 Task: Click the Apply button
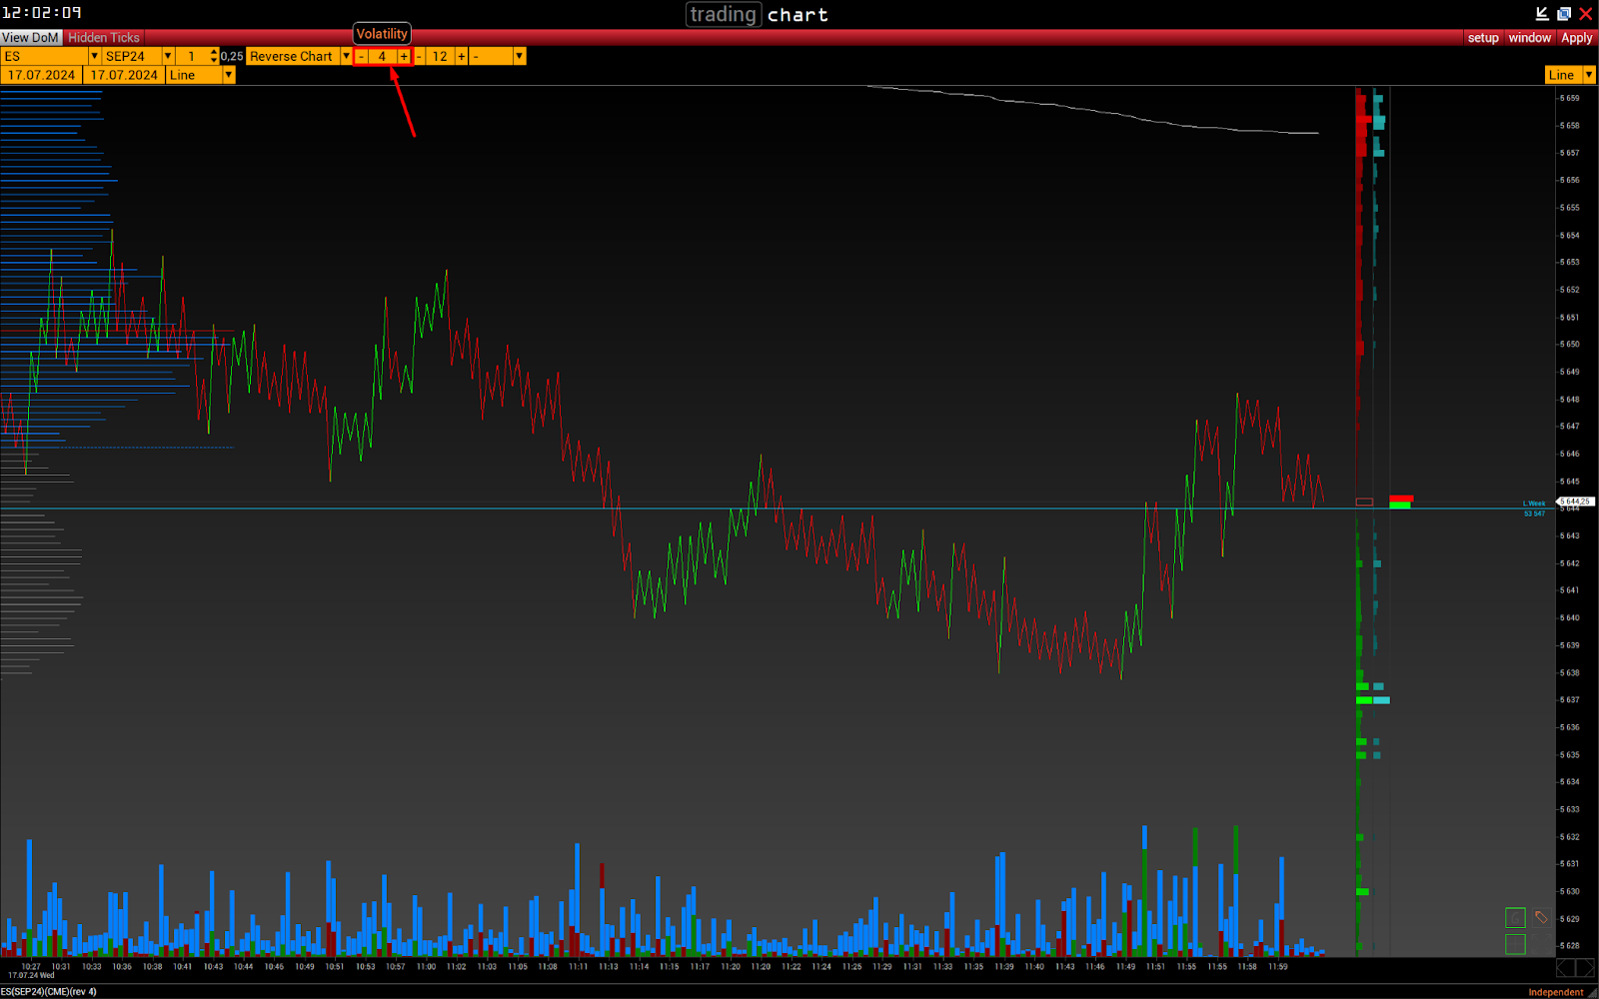click(1576, 38)
